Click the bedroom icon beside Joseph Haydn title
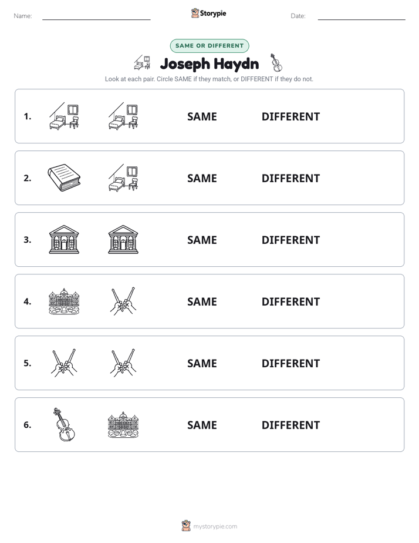The height and width of the screenshot is (543, 419). [143, 63]
